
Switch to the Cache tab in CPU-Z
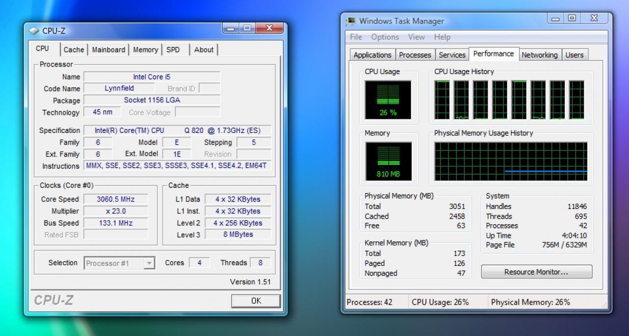[x=74, y=50]
